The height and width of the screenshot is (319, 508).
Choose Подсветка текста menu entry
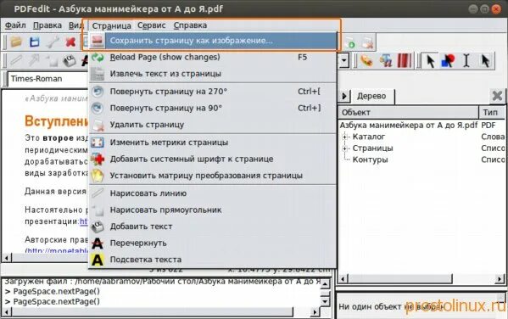coord(213,260)
